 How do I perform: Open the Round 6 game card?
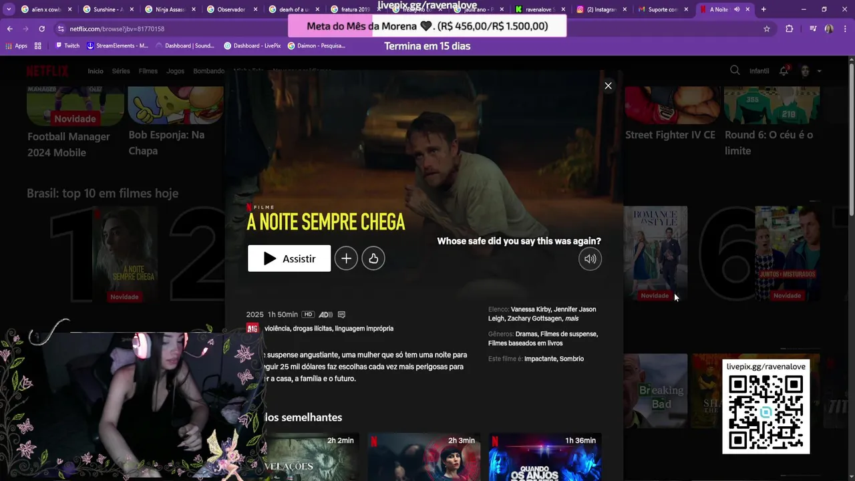click(772, 122)
